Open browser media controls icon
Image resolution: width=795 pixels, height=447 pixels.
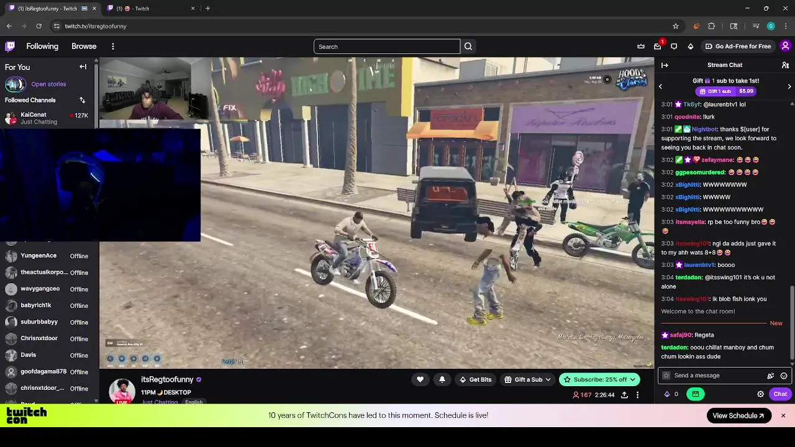[x=755, y=26]
